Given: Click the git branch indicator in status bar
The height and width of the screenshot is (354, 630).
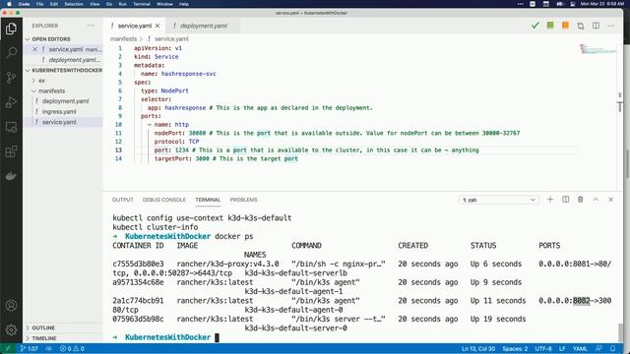Looking at the screenshot, I should [x=29, y=349].
